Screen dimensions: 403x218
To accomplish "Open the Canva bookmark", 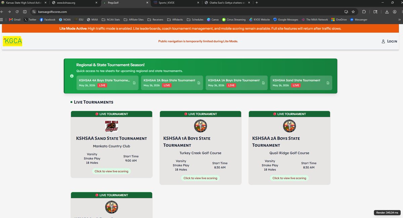I will (x=213, y=19).
